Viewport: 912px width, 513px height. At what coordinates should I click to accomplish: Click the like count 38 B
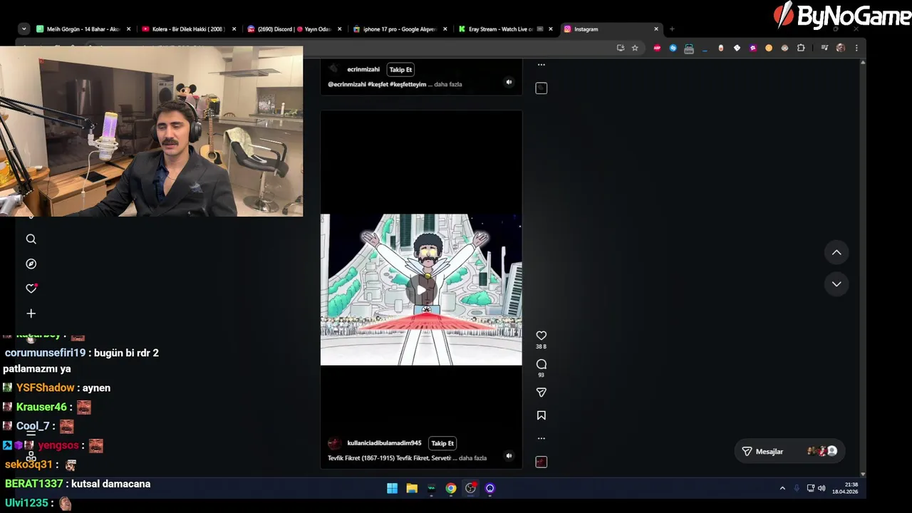point(541,347)
